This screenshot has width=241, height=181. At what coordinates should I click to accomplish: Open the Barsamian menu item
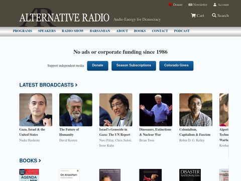(x=100, y=31)
